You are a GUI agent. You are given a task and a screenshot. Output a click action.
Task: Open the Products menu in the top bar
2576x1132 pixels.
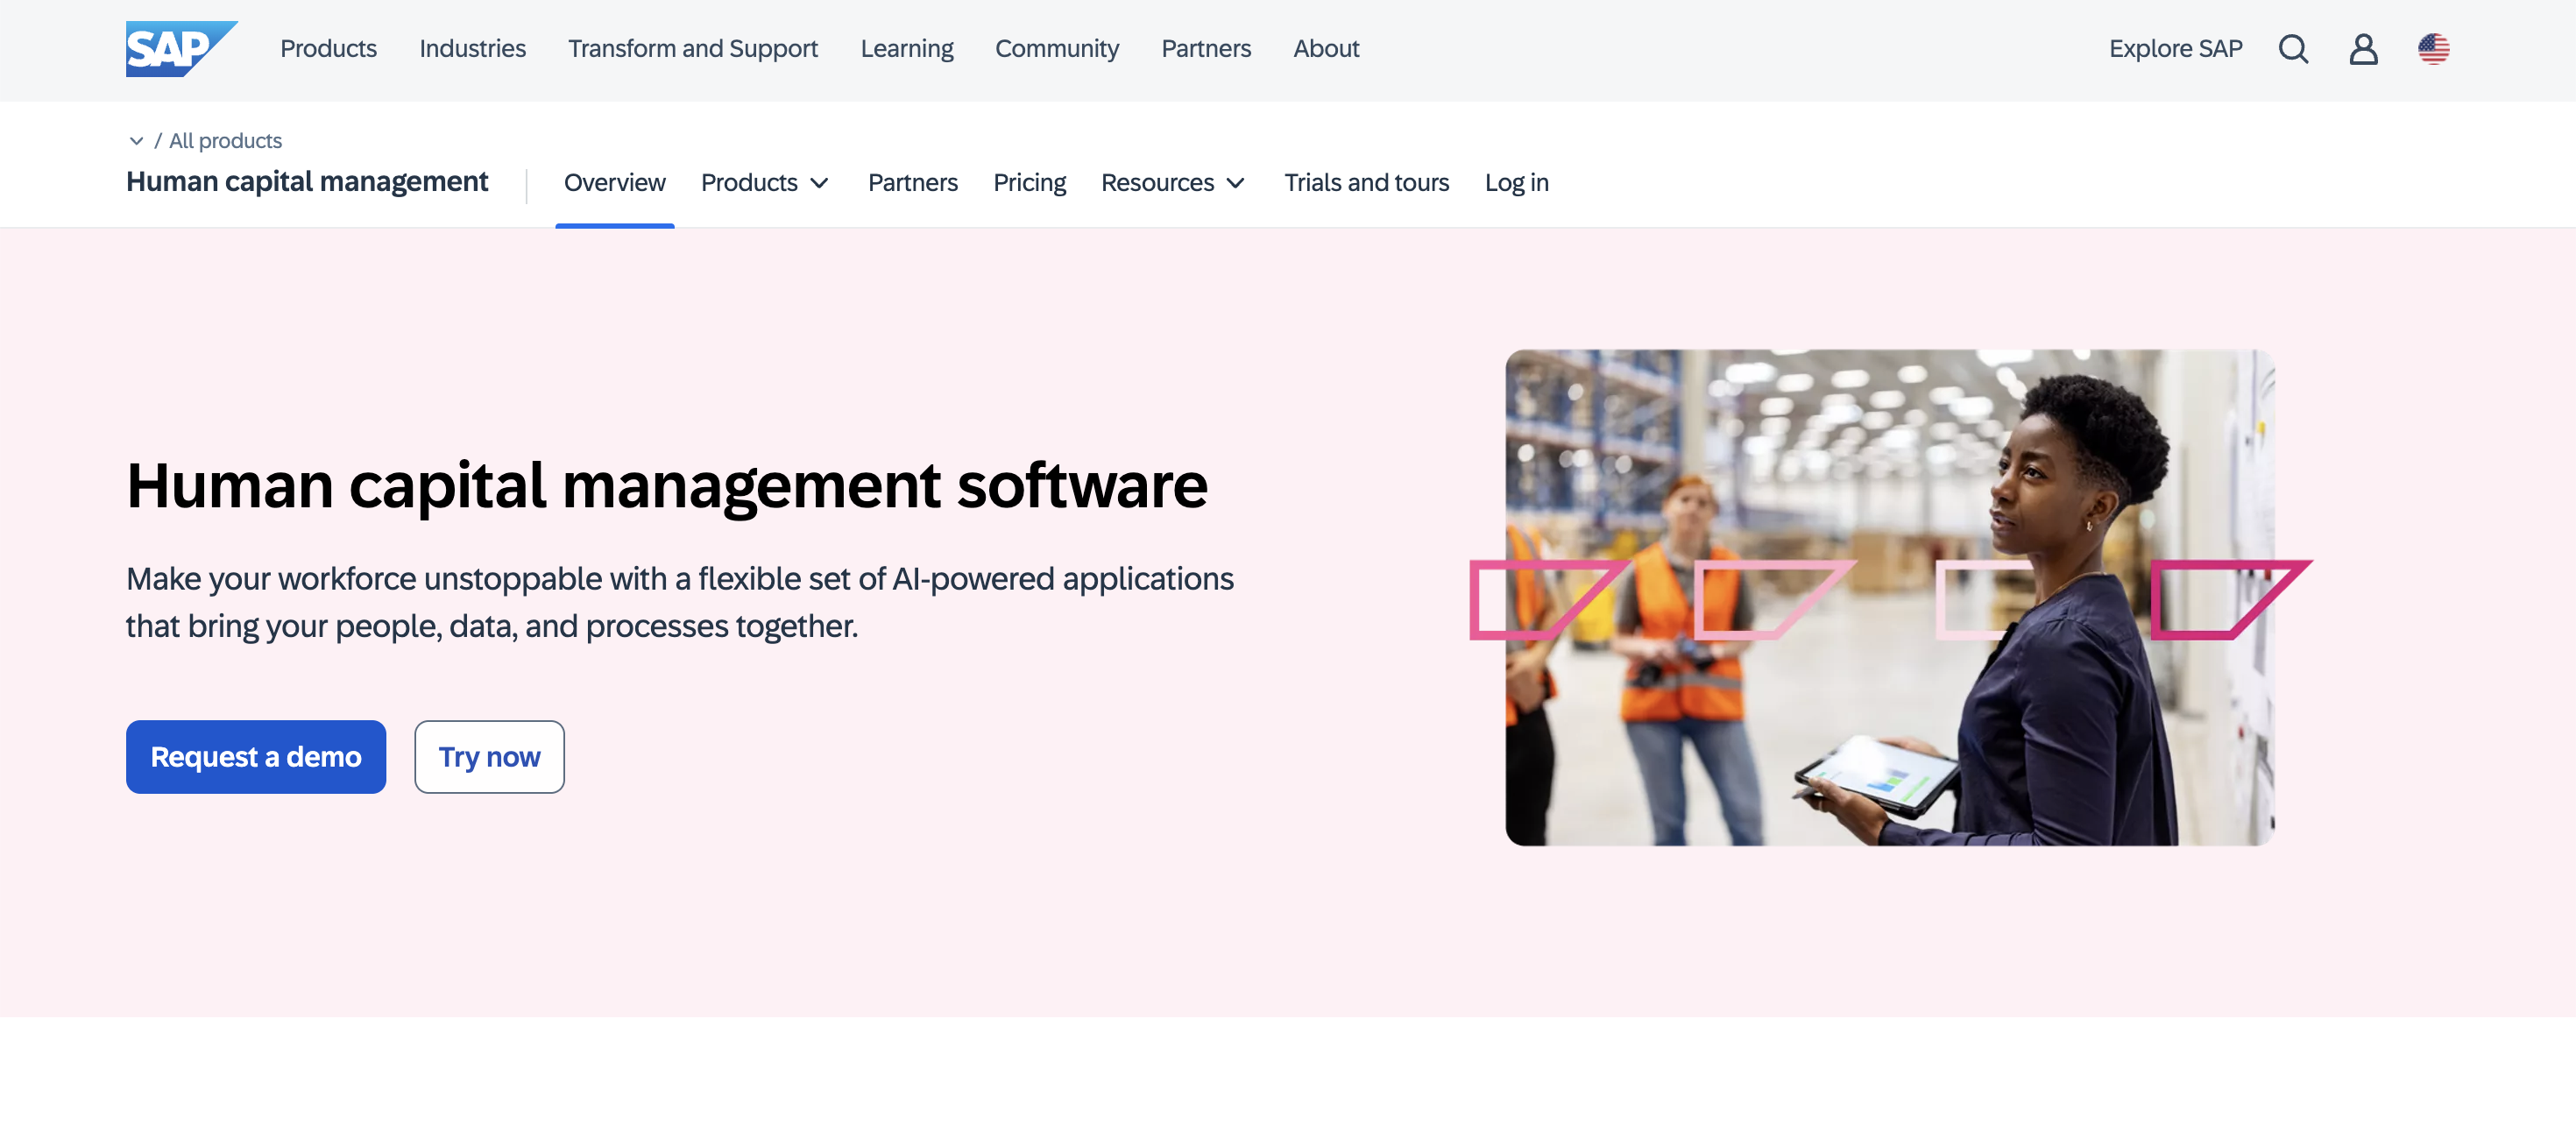[328, 48]
